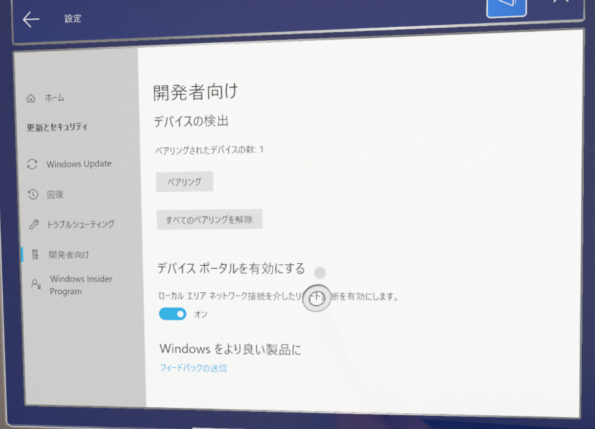Click すべてのペアリングを解除 button
Viewport: 595px width, 429px height.
tap(210, 220)
